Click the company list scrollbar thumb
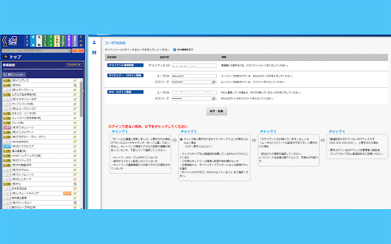Image resolution: width=391 pixels, height=244 pixels. pos(81,99)
